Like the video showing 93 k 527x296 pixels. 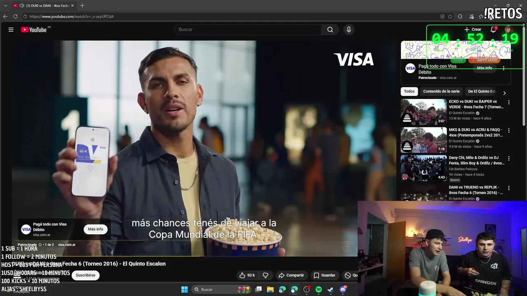coord(247,275)
